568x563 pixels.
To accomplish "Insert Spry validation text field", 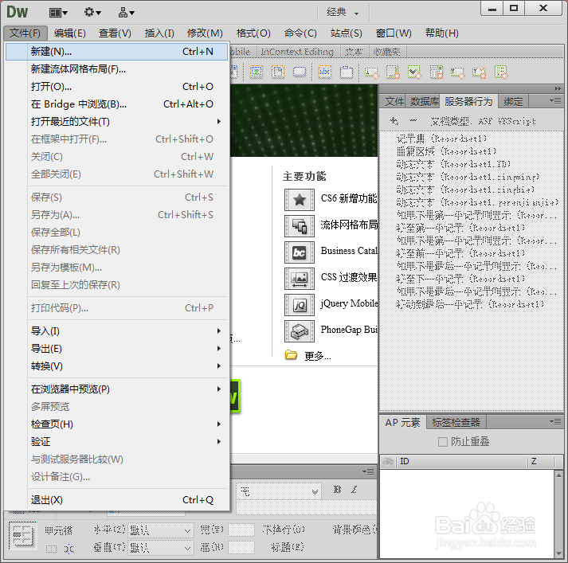I will click(371, 72).
